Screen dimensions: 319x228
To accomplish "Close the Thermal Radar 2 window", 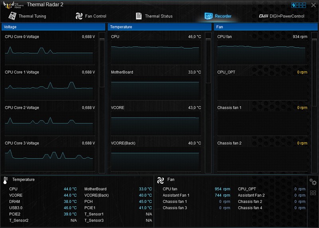I will tap(313, 5).
